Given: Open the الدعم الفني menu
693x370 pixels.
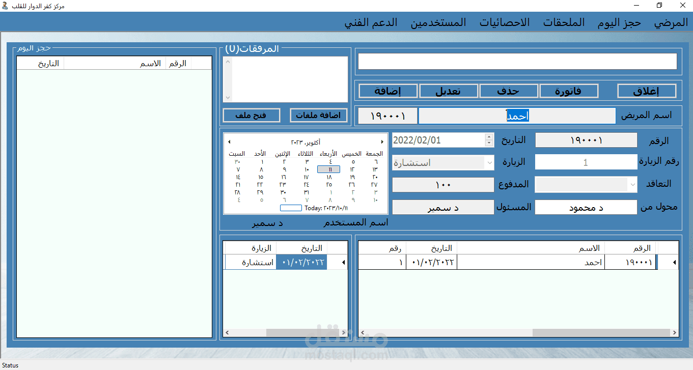Looking at the screenshot, I should click(371, 22).
